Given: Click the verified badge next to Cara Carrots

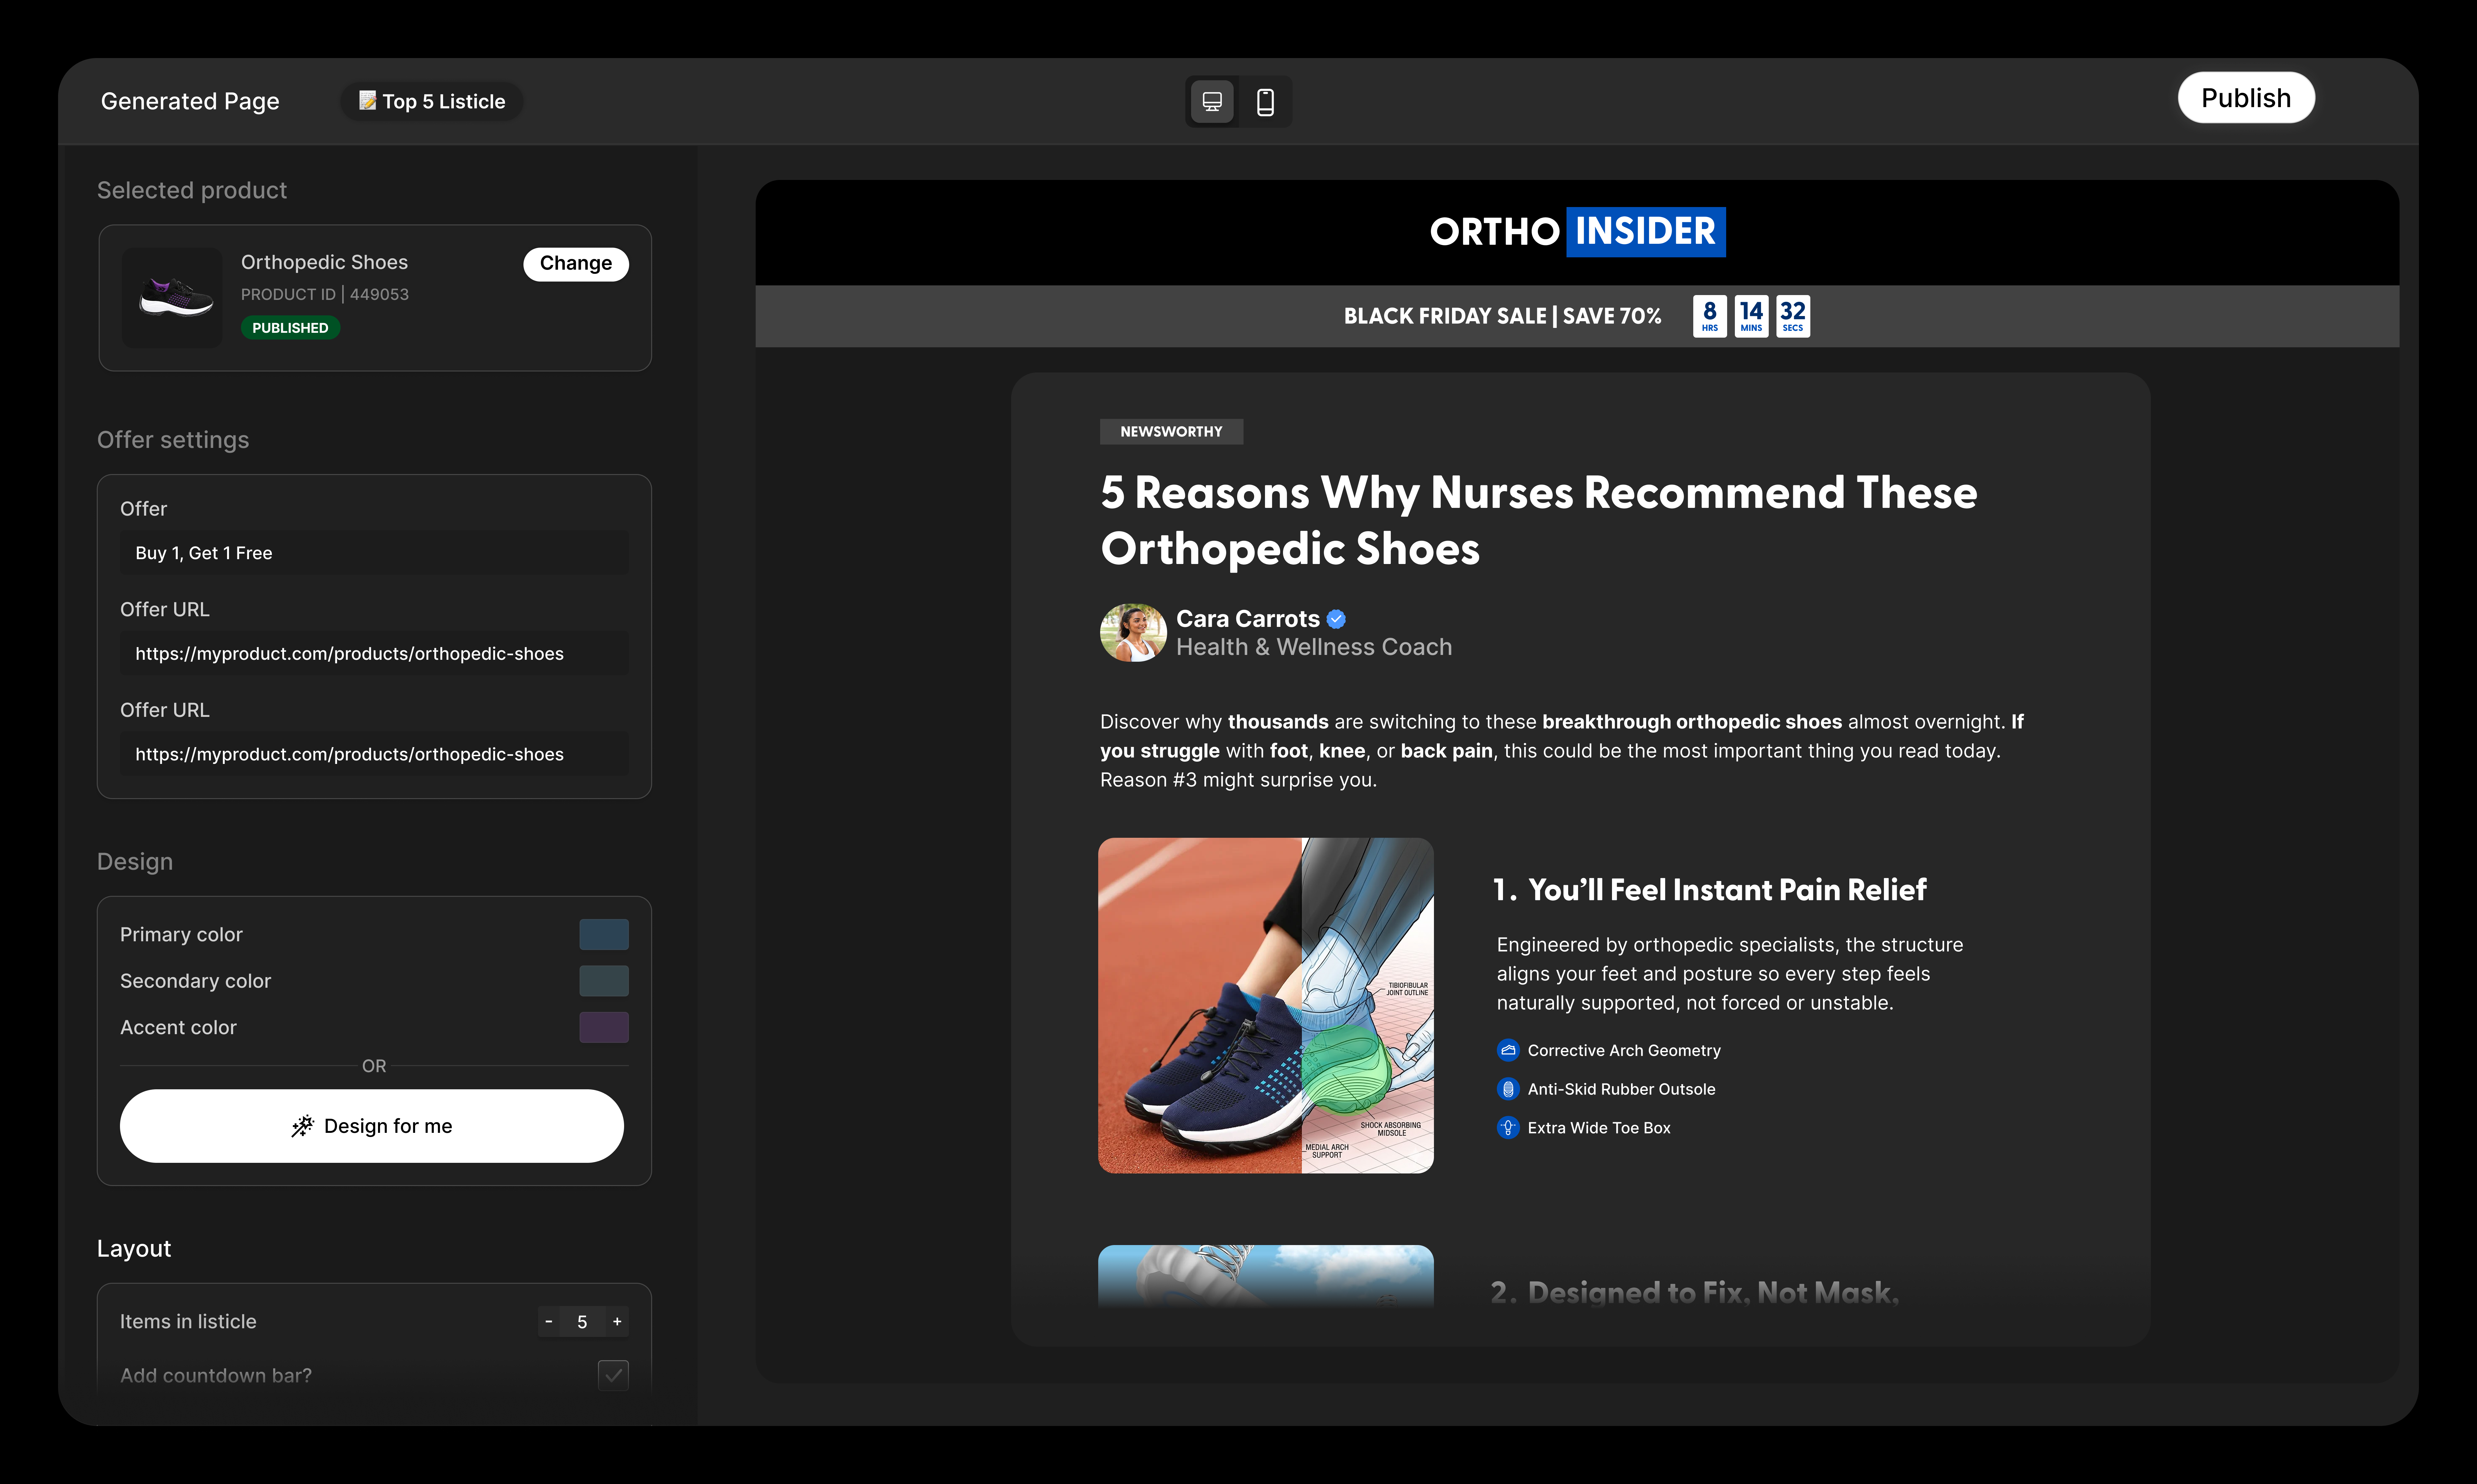Looking at the screenshot, I should (1336, 619).
